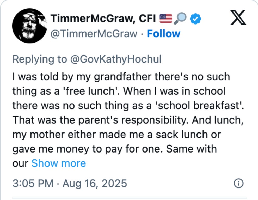
Task: Click the display name TimmerMcGraw, CFI
Action: 103,19
